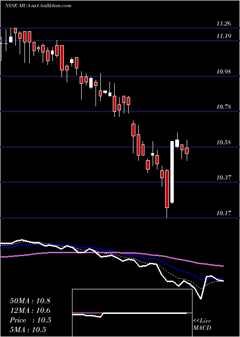Click the <<Live MACD label
This screenshot has height=337, width=240.
(x=202, y=324)
